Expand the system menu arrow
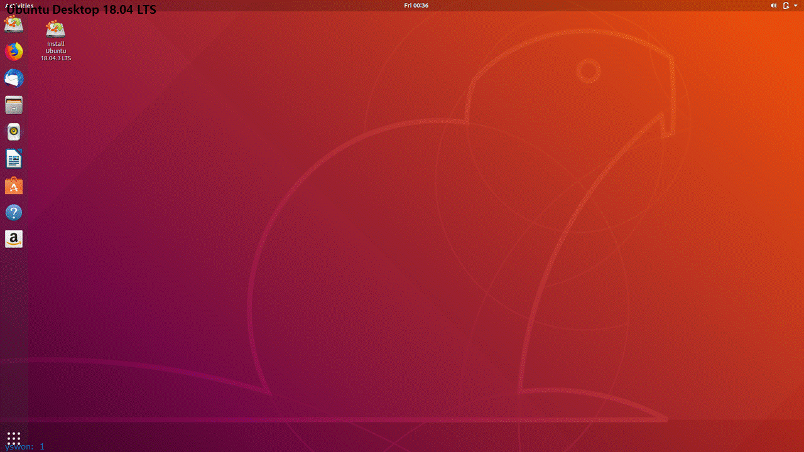The image size is (804, 452). pos(796,5)
